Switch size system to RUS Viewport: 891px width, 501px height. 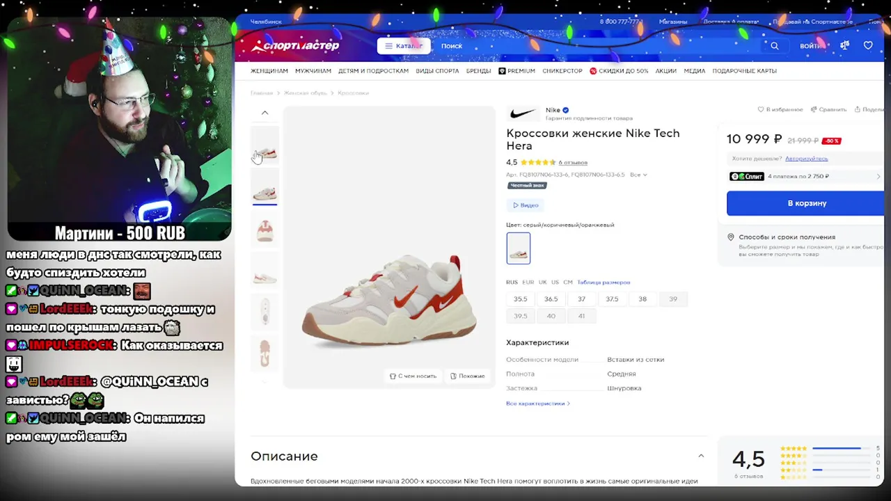tap(512, 282)
